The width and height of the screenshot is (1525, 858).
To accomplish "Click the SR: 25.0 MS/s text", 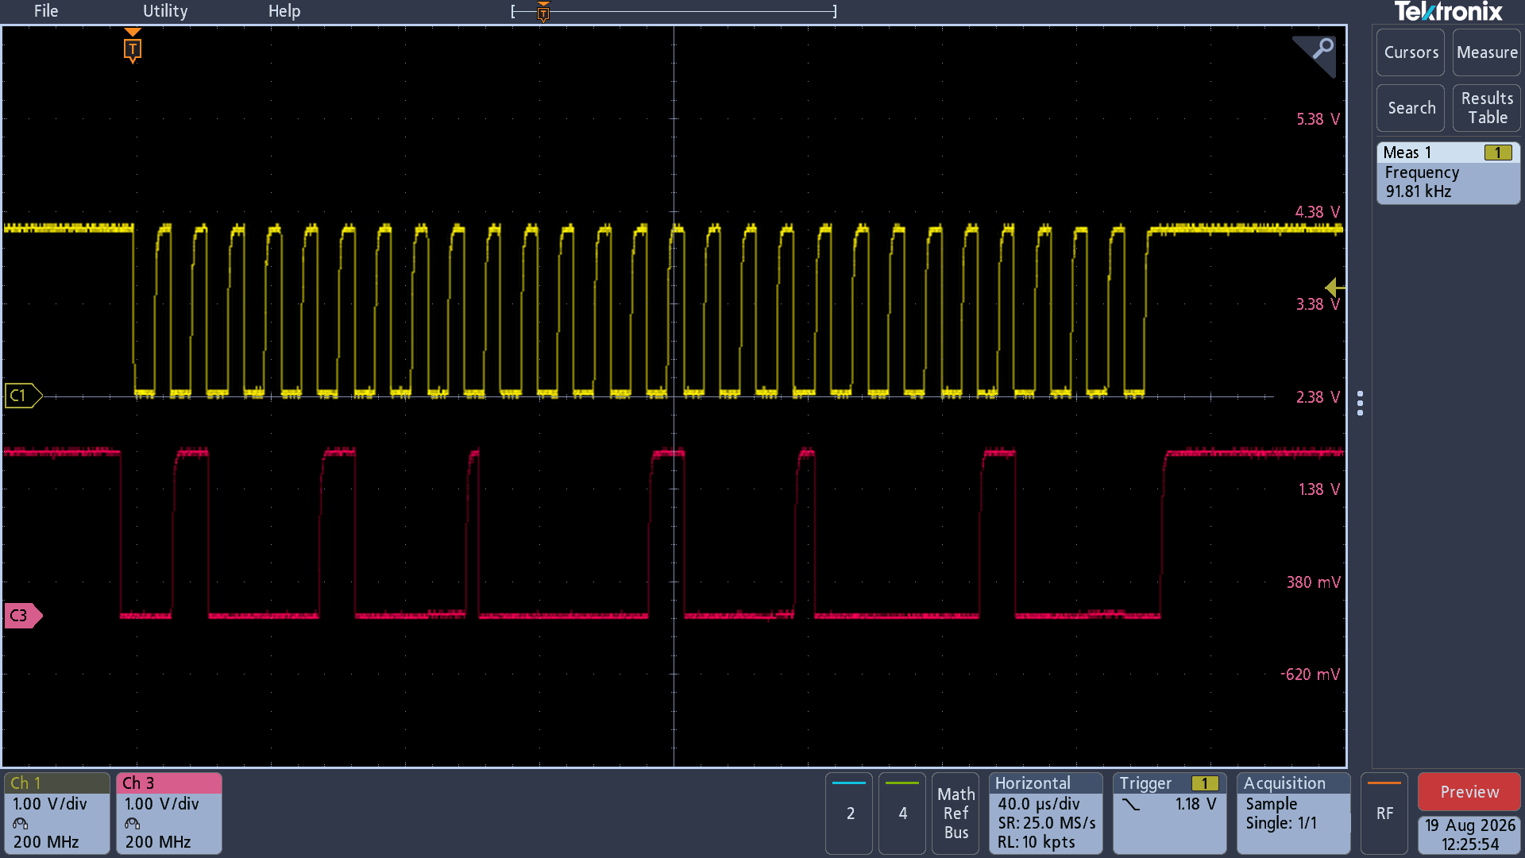I will (1047, 823).
